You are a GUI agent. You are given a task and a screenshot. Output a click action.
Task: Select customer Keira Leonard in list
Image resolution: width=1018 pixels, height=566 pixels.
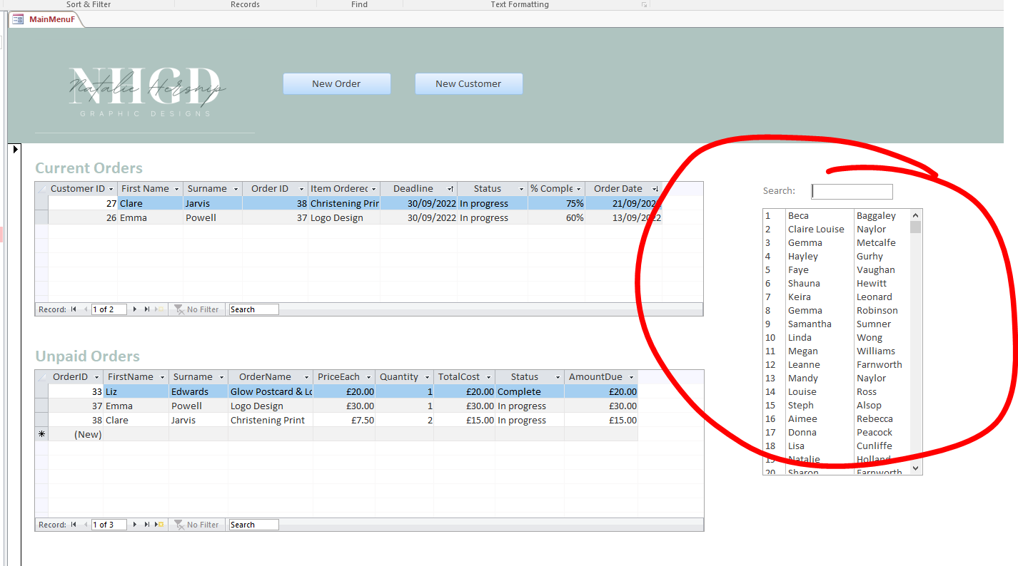tap(836, 297)
